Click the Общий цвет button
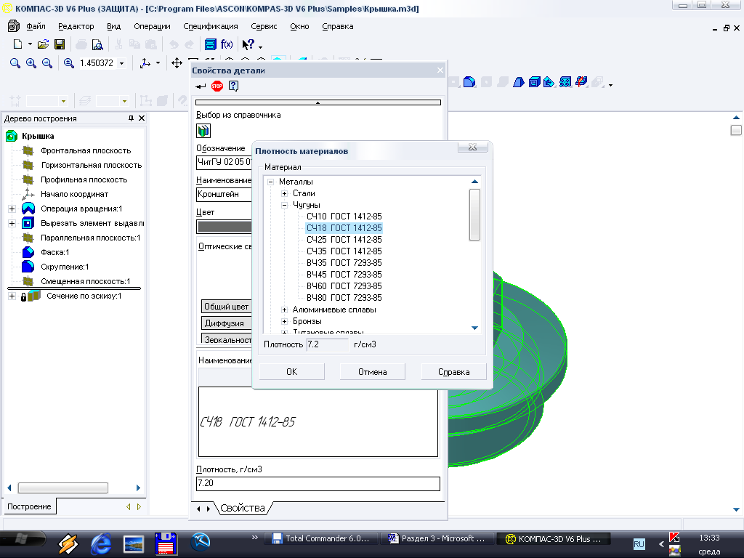Viewport: 744px width, 558px height. [x=227, y=307]
